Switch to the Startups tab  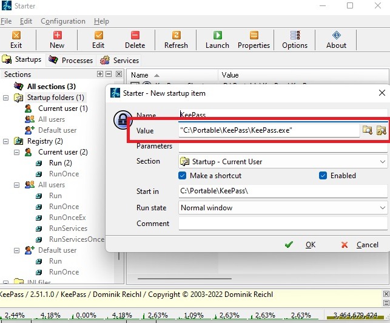[x=22, y=59]
